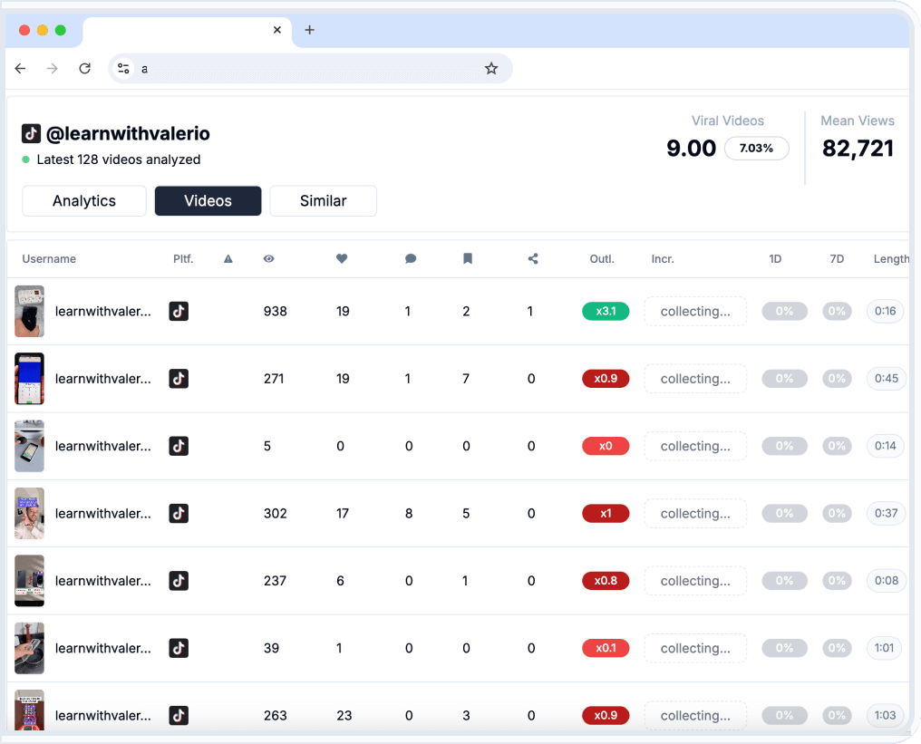The width and height of the screenshot is (921, 744).
Task: Click the Outl. column header to sort
Action: pos(602,258)
